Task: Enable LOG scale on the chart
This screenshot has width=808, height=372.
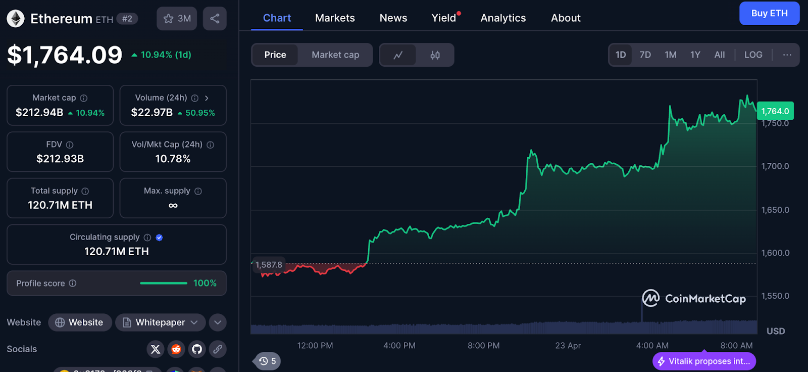Action: [x=753, y=55]
